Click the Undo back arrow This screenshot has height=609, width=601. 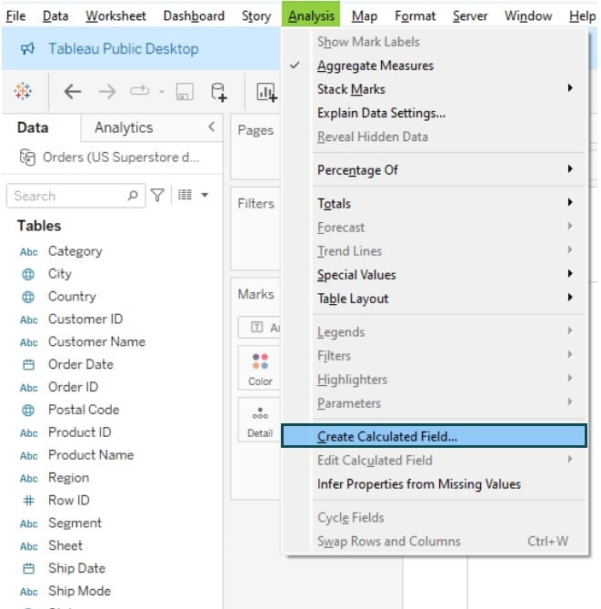coord(73,92)
